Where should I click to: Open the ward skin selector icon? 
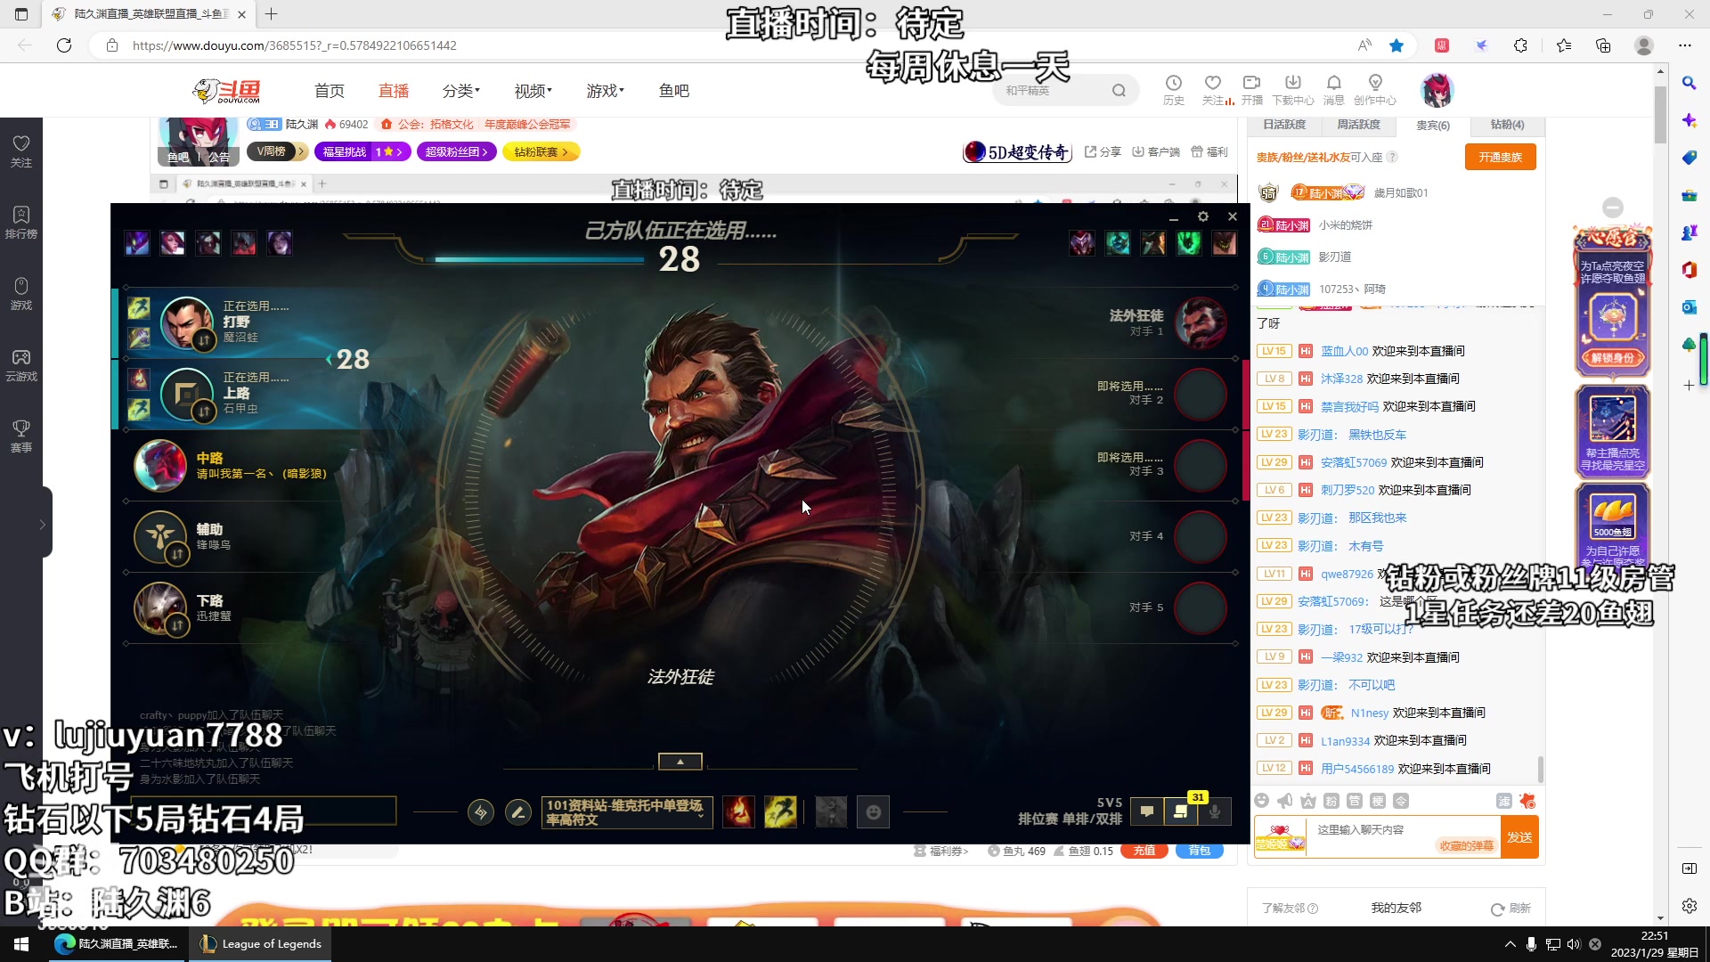[831, 812]
